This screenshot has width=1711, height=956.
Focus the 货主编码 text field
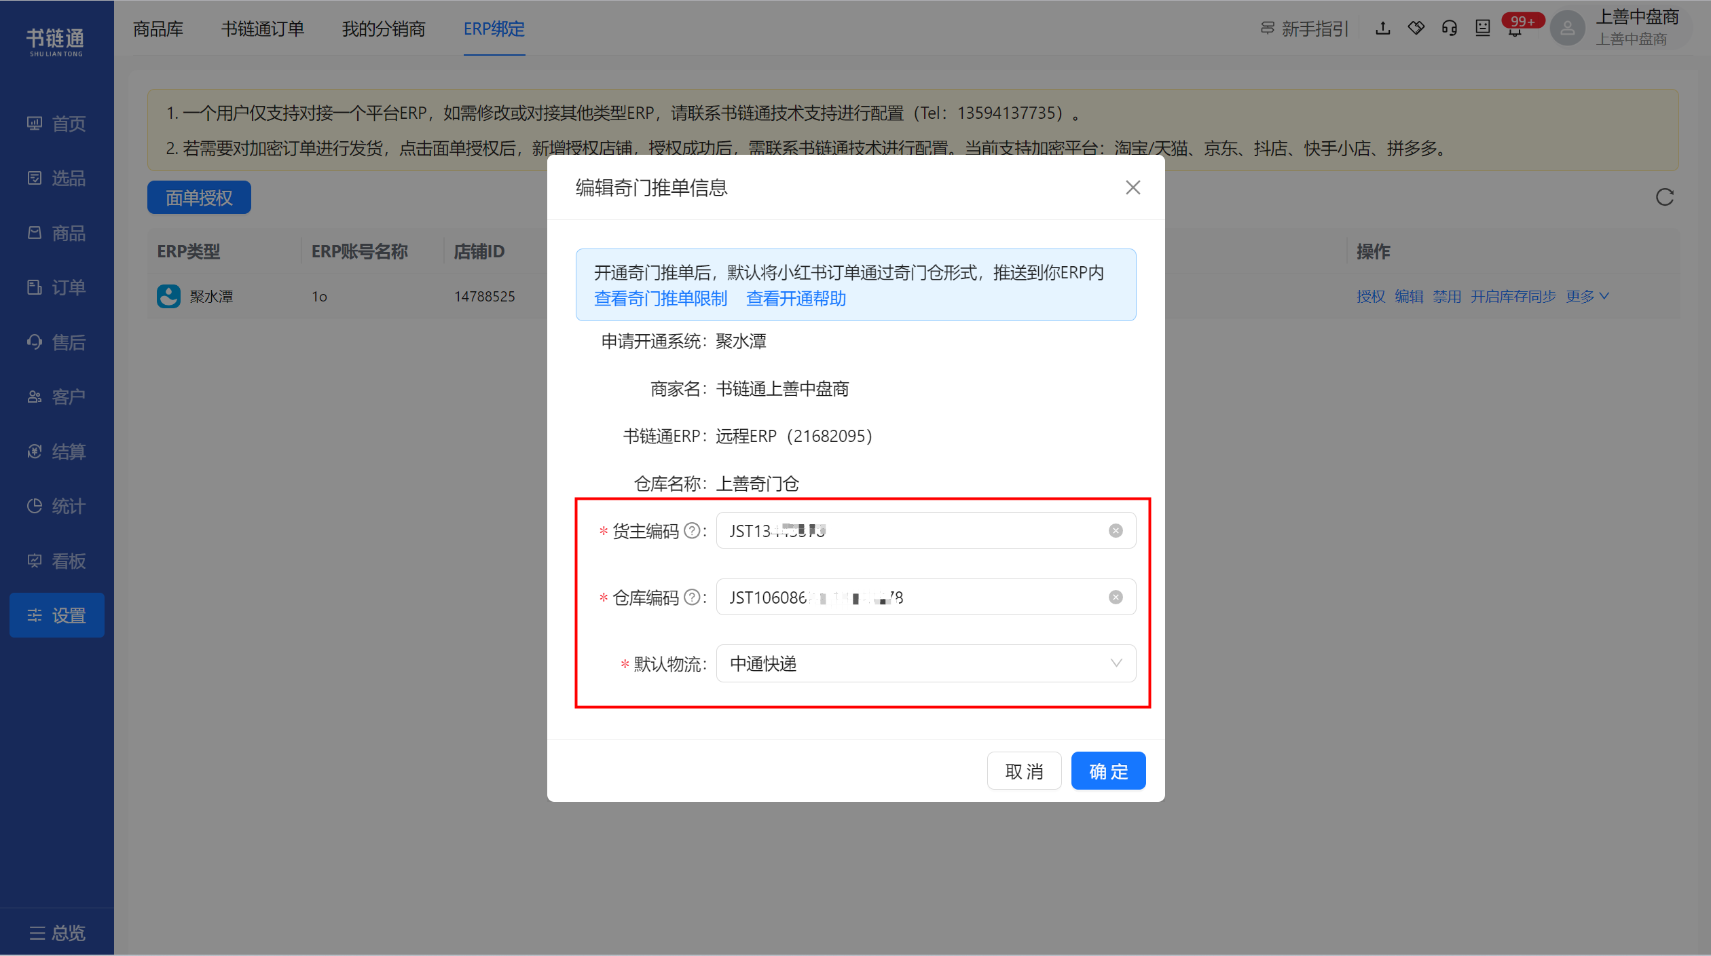pos(925,530)
